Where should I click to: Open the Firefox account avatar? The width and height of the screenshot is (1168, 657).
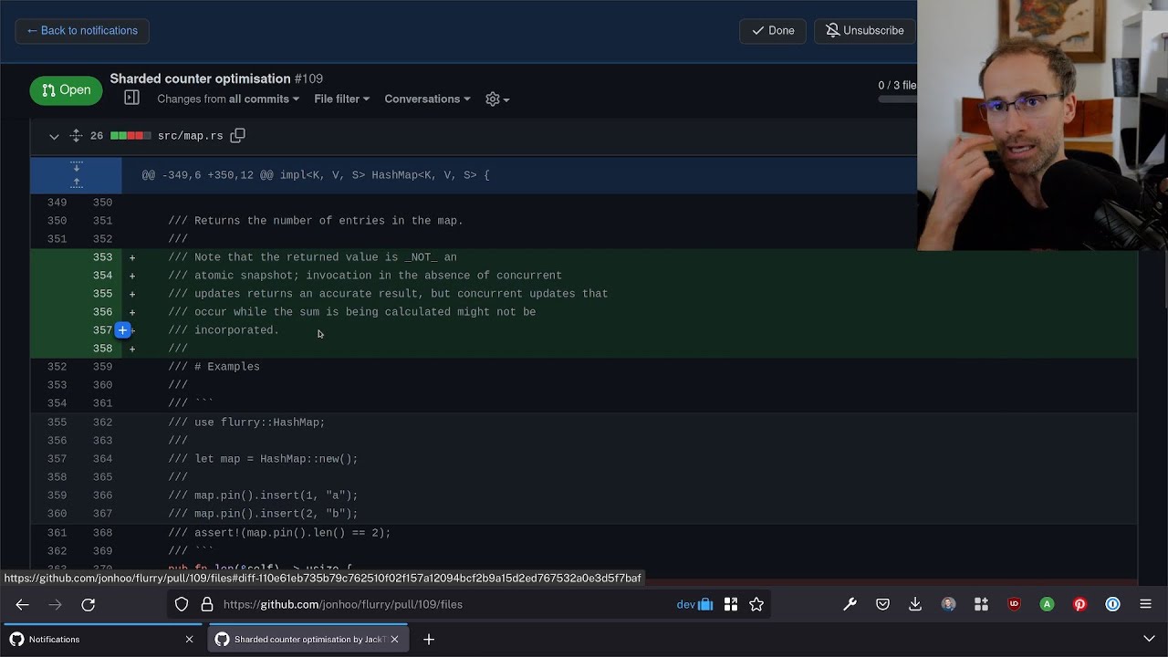pos(948,604)
